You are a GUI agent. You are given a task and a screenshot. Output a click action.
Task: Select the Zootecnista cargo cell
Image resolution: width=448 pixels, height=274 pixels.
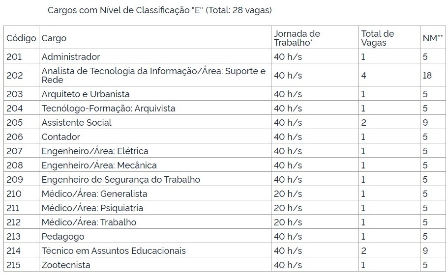(x=66, y=265)
